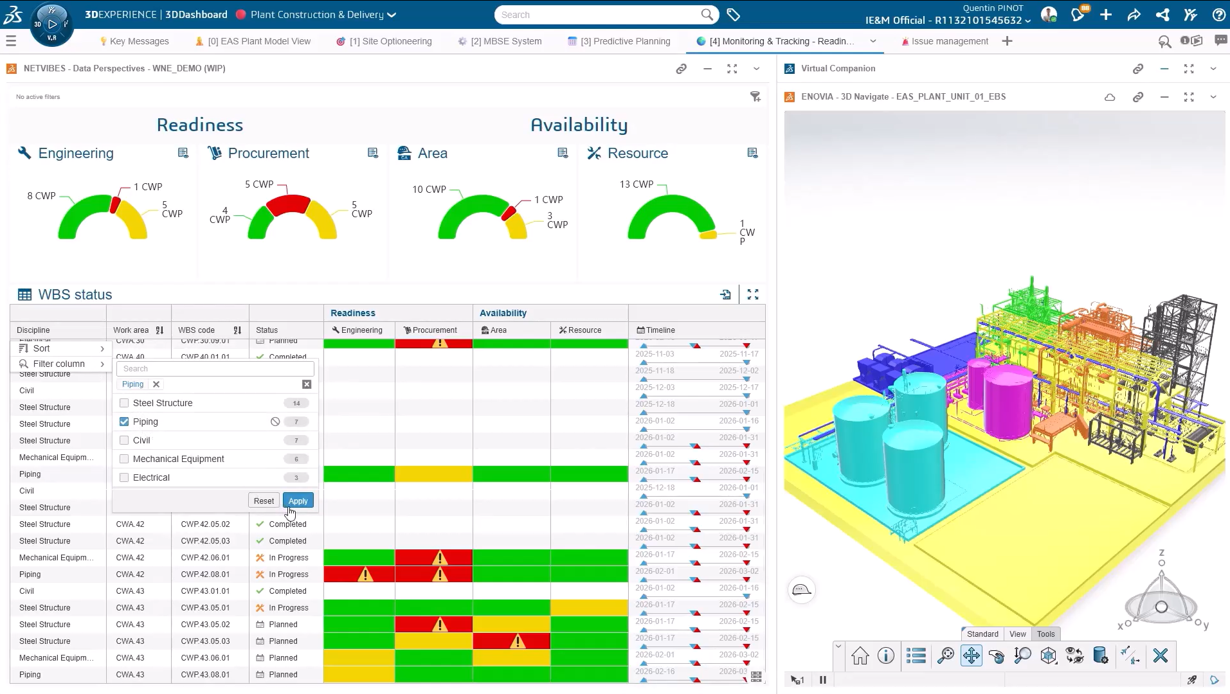
Task: Open Plant Construction & Delivery dropdown
Action: point(392,15)
